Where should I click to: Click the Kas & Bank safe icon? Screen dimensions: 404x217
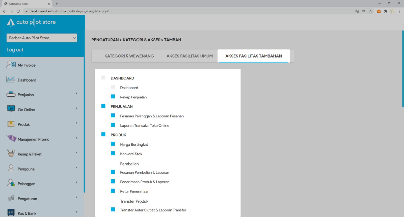[11, 213]
